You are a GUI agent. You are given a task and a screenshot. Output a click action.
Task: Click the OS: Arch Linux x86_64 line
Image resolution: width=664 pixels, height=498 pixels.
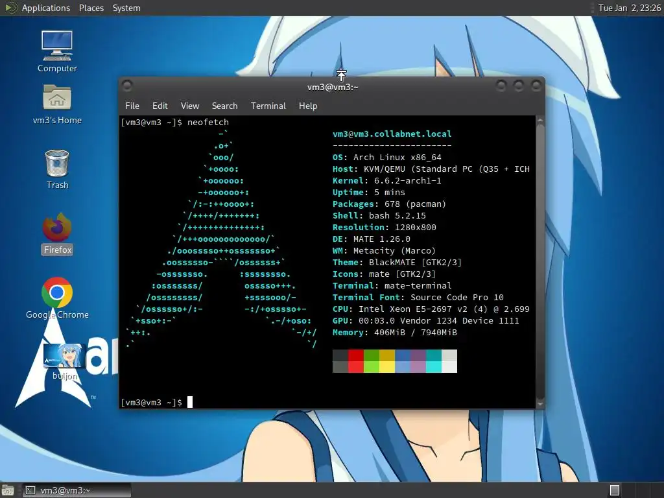386,157
